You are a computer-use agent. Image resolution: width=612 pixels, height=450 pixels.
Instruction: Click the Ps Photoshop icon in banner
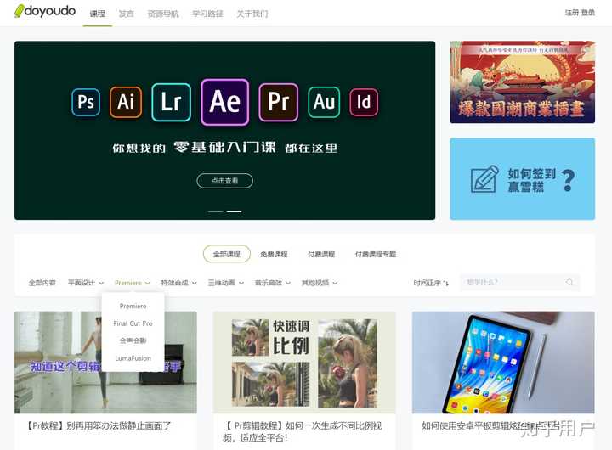point(86,102)
